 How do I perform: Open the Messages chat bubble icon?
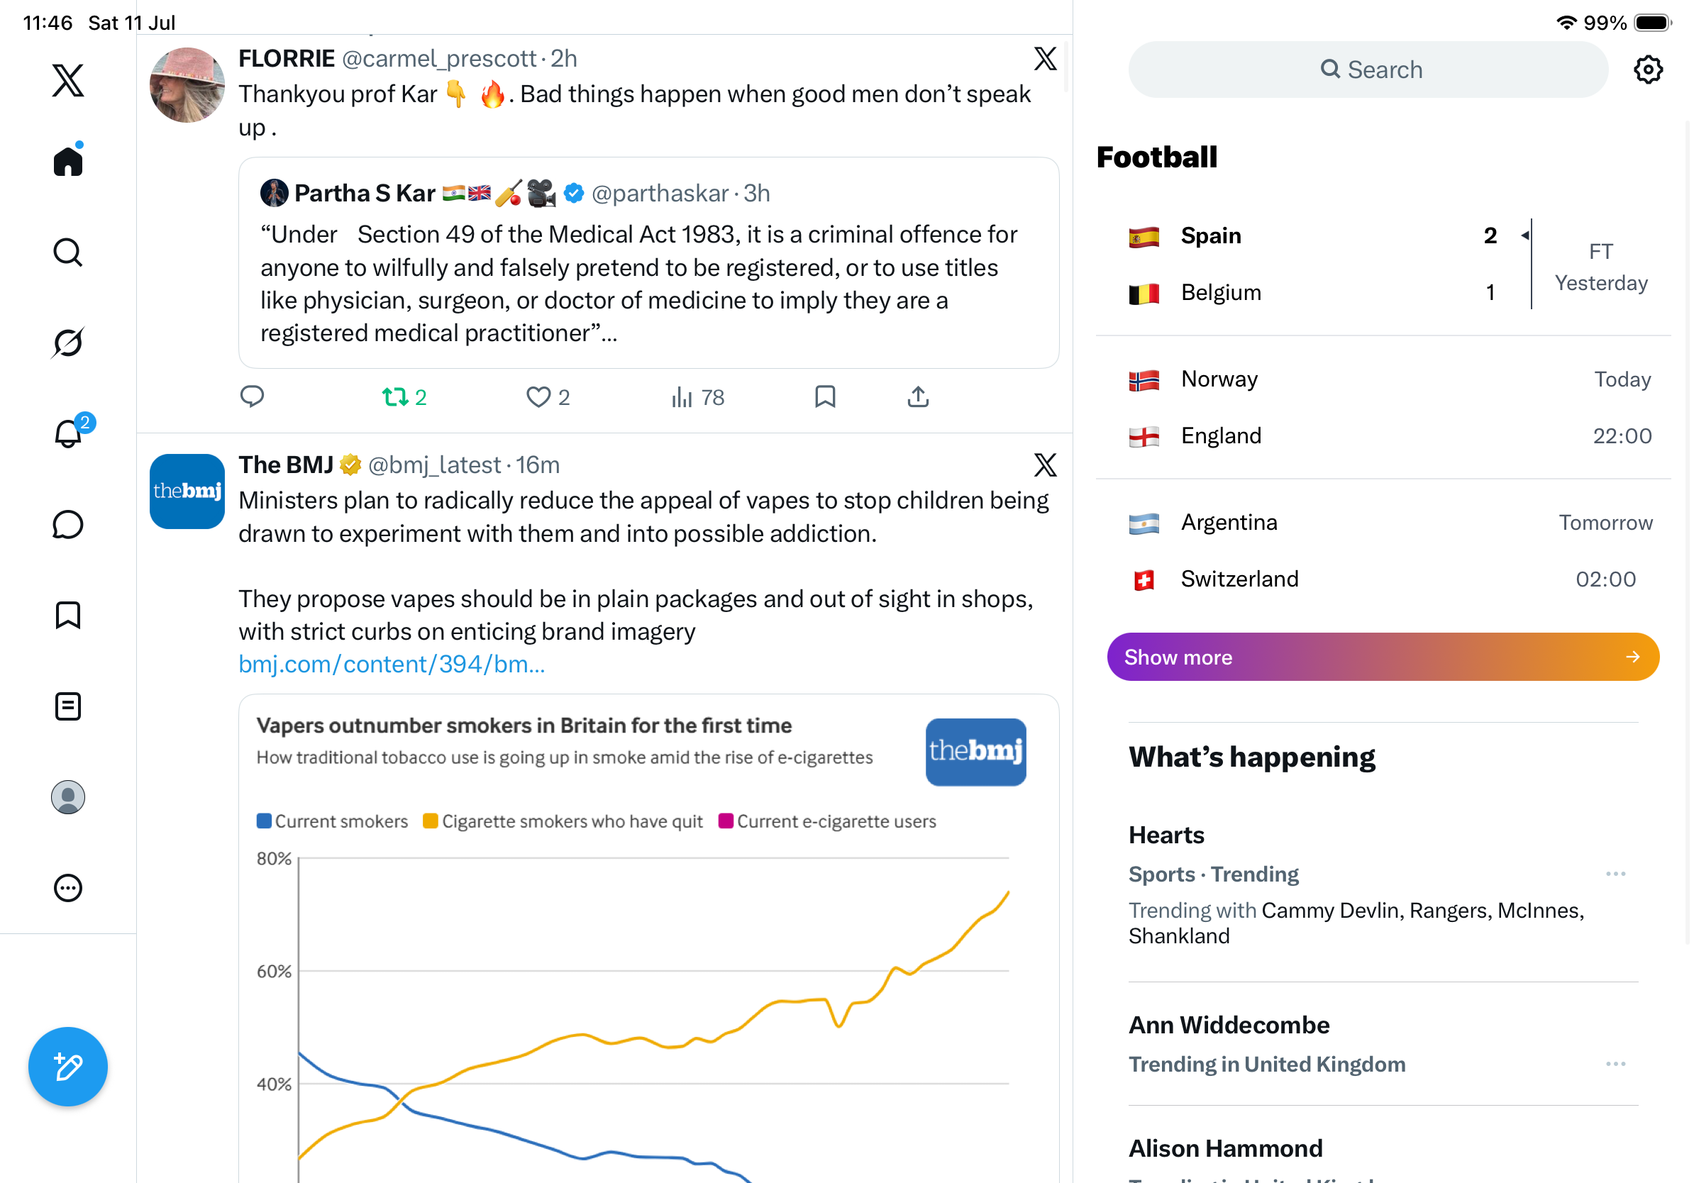click(68, 524)
